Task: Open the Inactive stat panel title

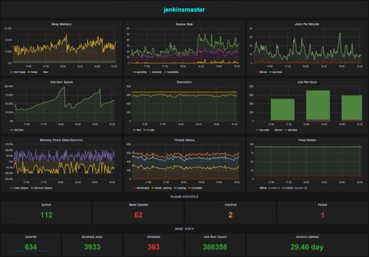Action: 230,205
